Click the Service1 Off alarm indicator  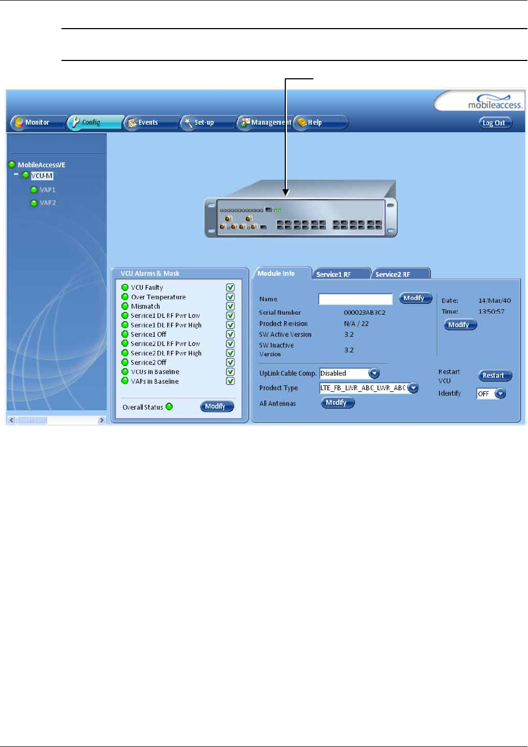pos(125,334)
